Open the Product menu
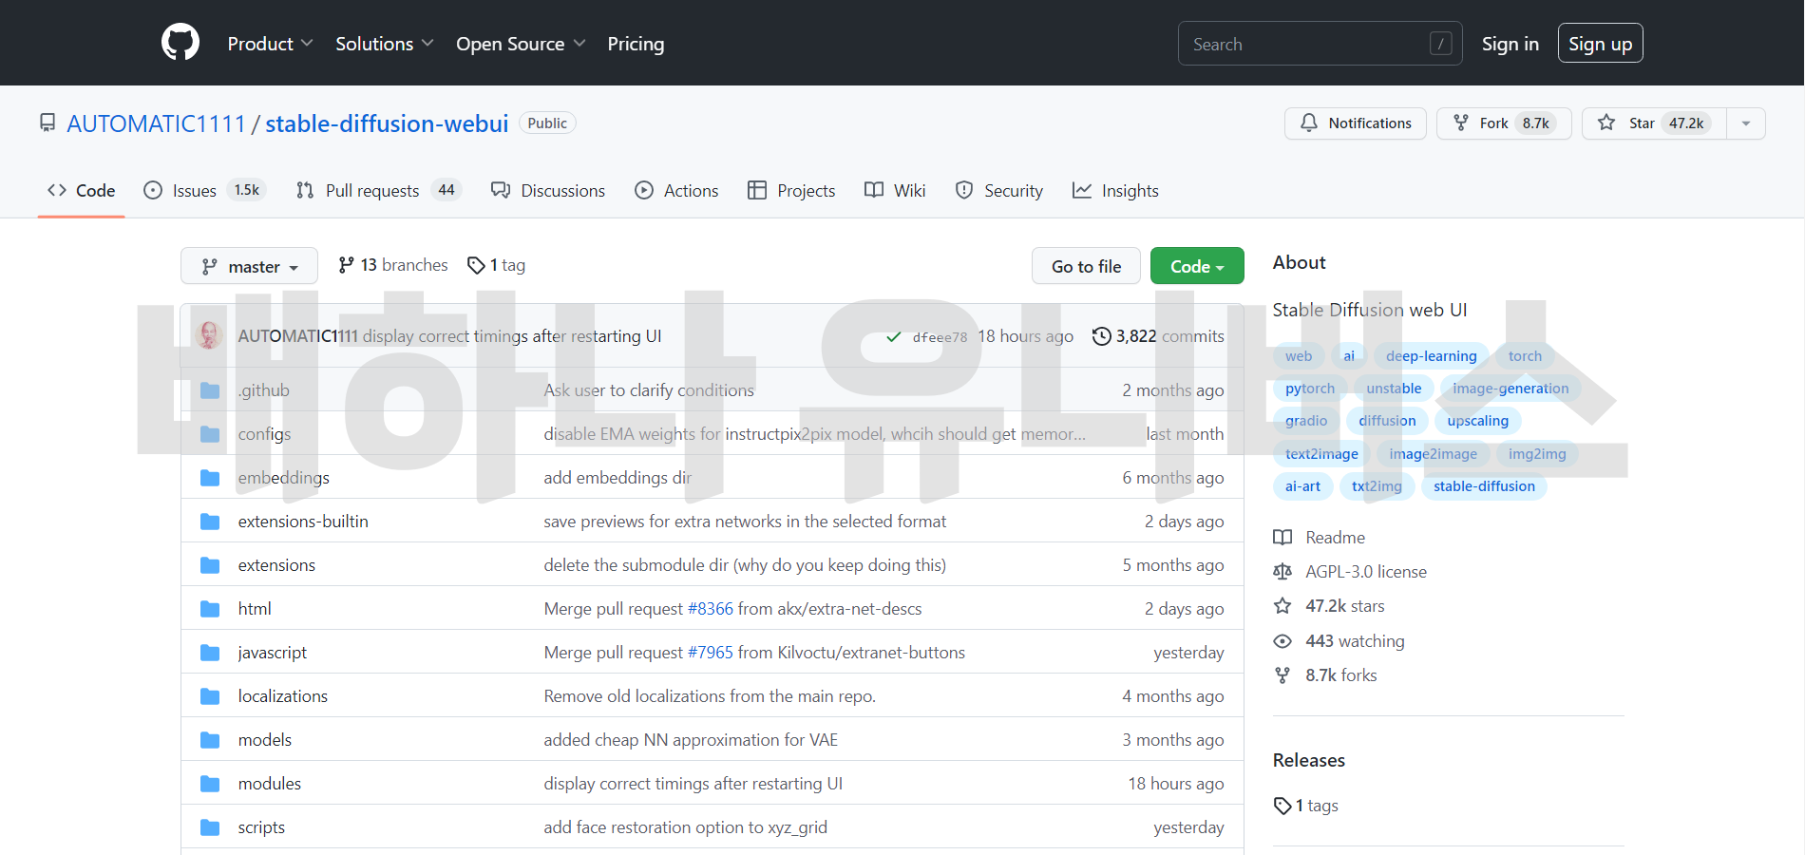This screenshot has width=1805, height=855. click(270, 44)
